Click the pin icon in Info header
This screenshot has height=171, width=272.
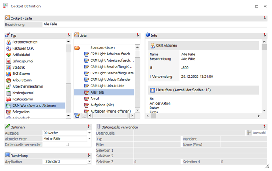click(x=264, y=35)
